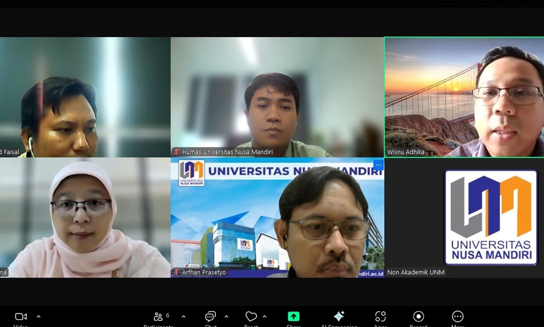Open the React heart icon
The width and height of the screenshot is (544, 327).
pos(251,316)
